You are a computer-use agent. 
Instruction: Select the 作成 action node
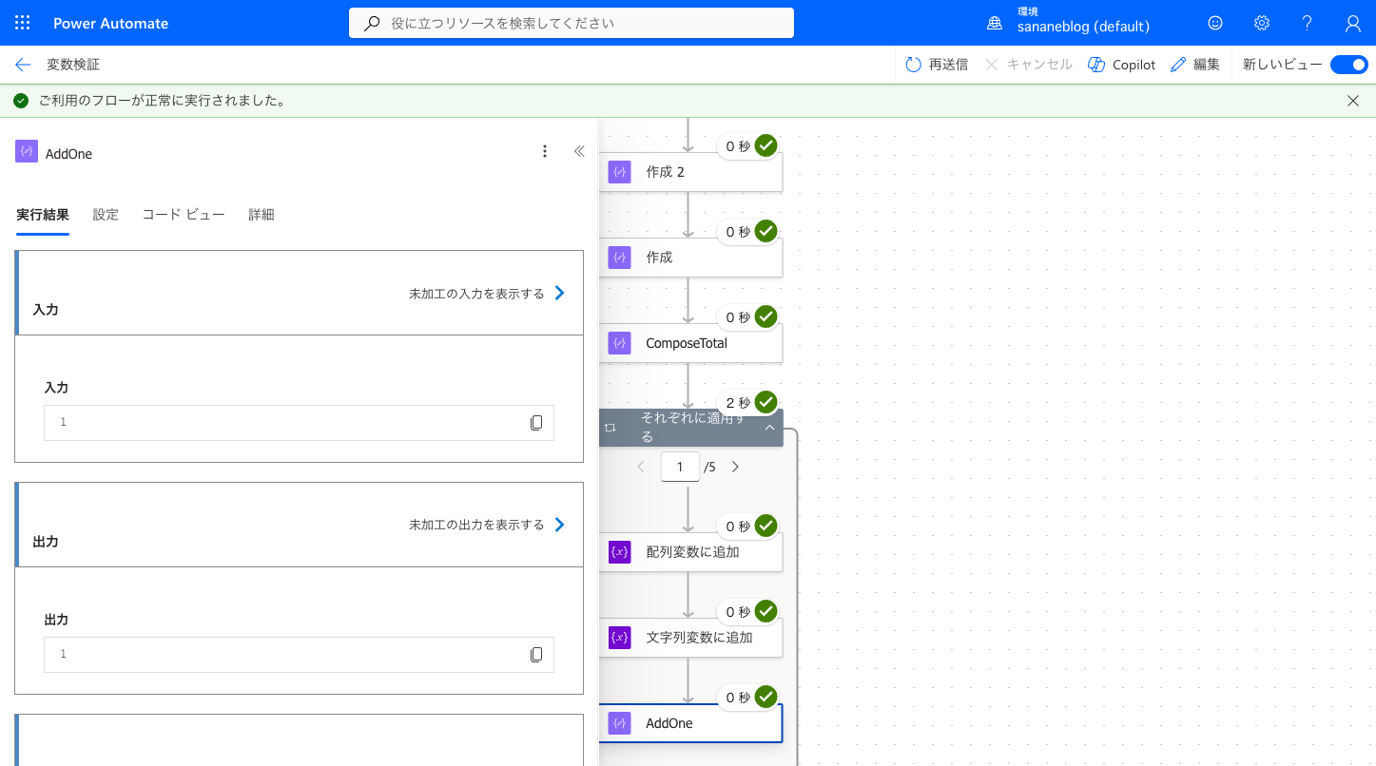point(690,258)
